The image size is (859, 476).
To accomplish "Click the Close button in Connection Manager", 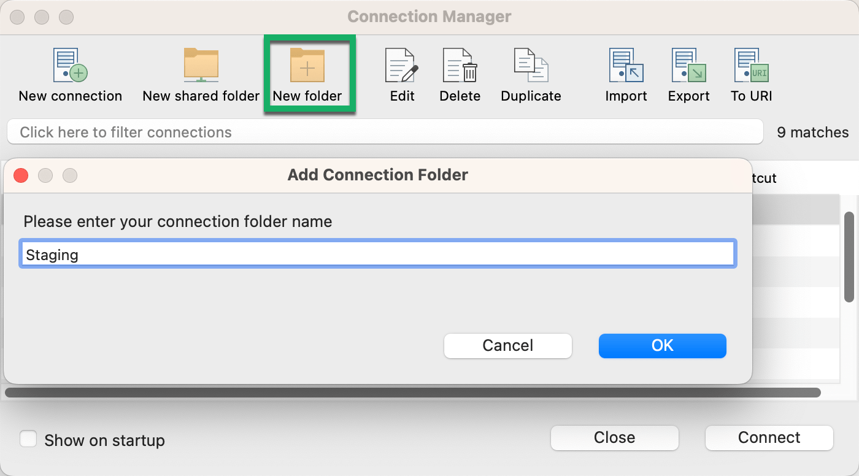I will tap(614, 438).
